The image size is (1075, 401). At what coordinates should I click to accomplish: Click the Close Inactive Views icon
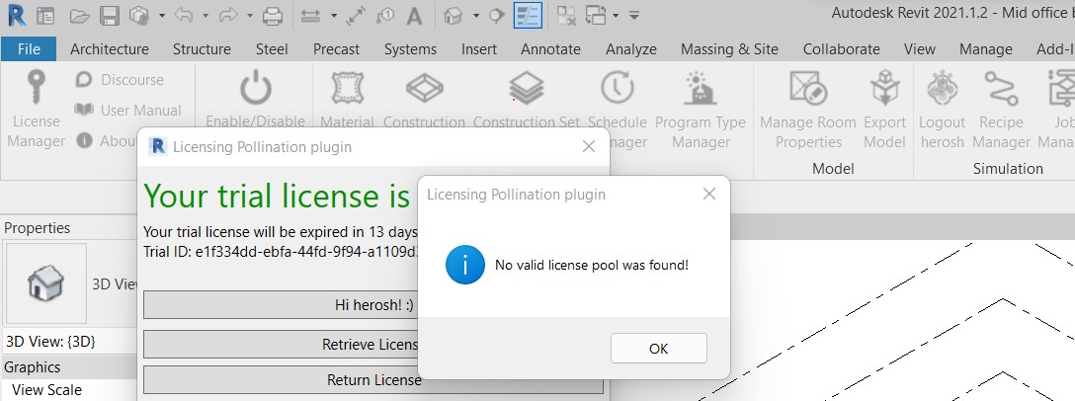pos(566,16)
